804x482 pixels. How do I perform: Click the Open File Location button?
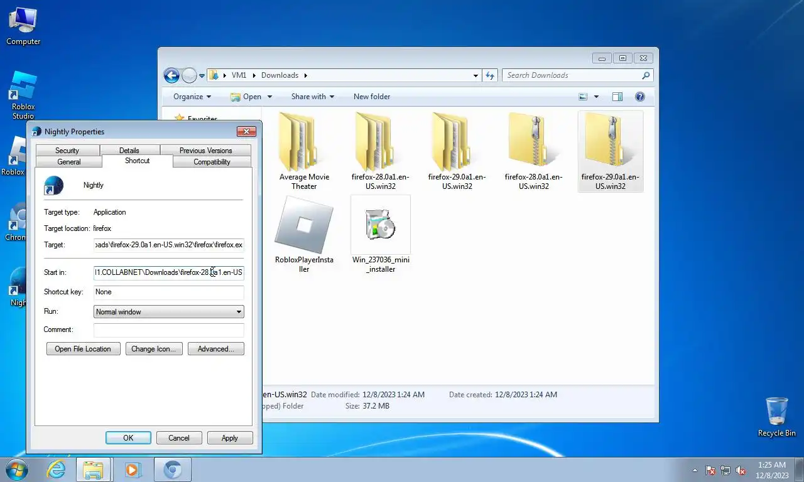point(83,349)
